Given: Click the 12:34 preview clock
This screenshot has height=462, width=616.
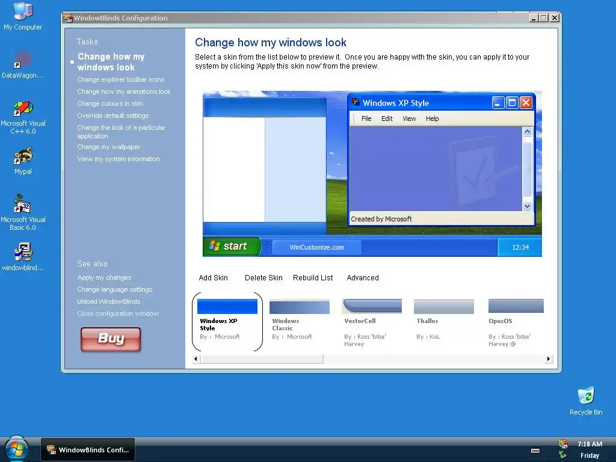Looking at the screenshot, I should click(520, 247).
